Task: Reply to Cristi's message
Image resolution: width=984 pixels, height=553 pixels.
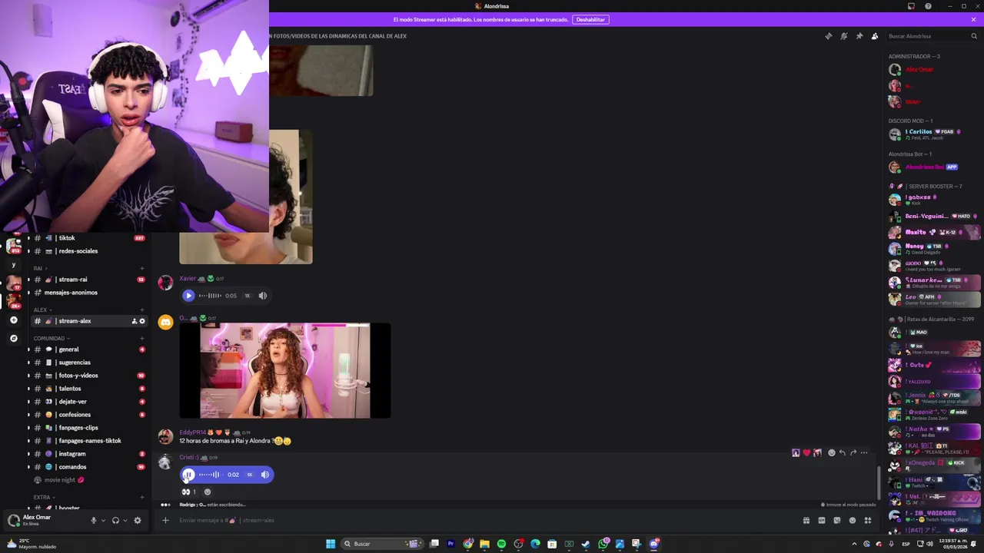Action: coord(843,453)
